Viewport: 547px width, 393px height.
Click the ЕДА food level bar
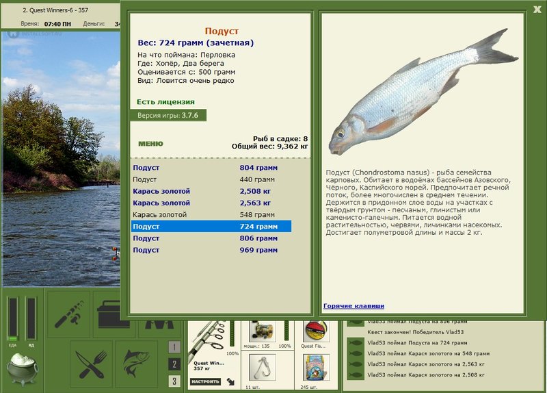click(x=13, y=319)
